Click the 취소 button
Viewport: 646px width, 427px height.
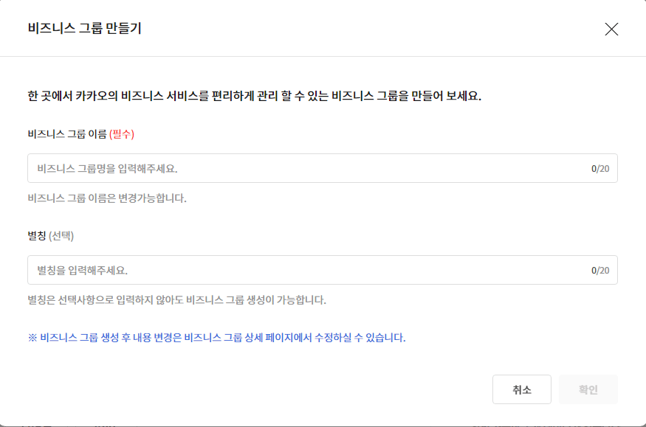pyautogui.click(x=521, y=389)
